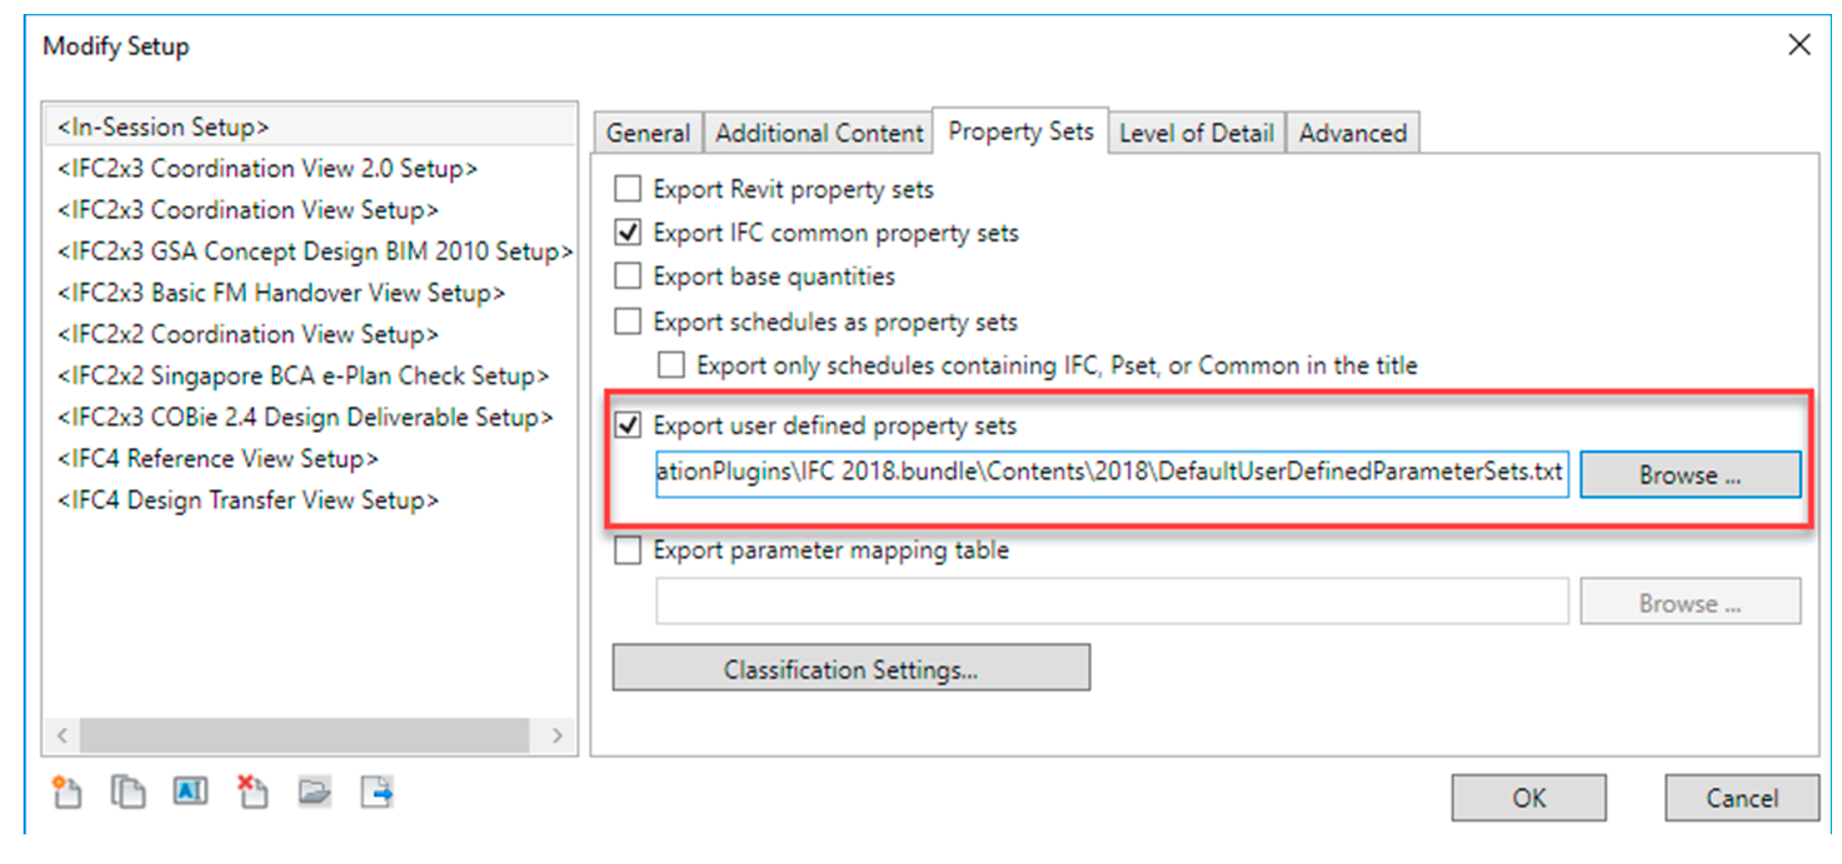Click the duplicate setup icon
This screenshot has height=864, width=1842.
128,793
